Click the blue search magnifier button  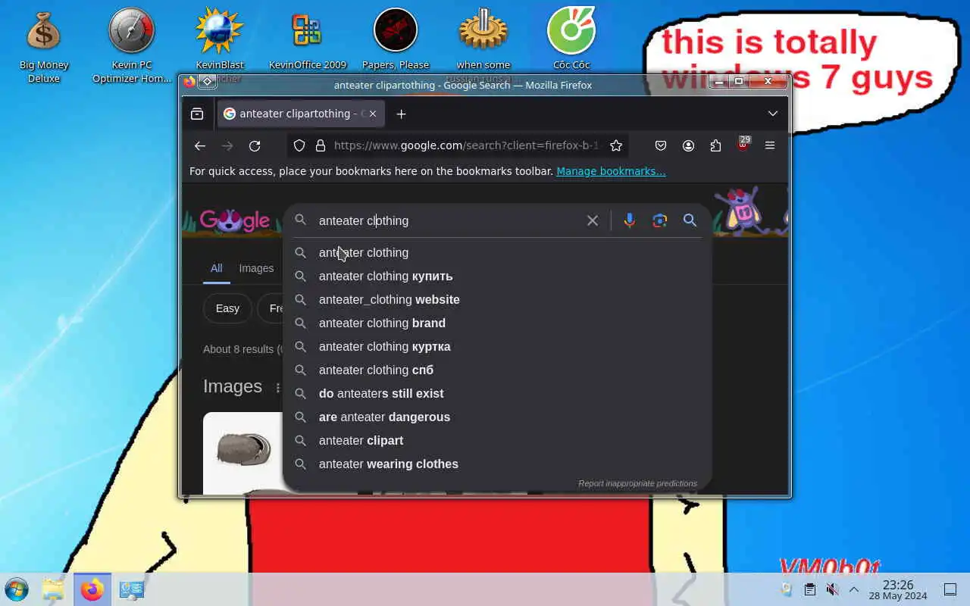point(690,220)
